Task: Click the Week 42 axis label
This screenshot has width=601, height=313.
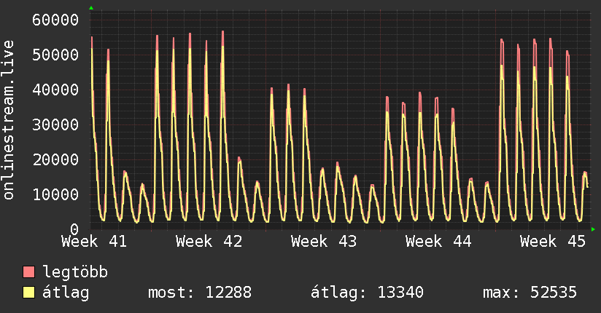Action: pyautogui.click(x=209, y=242)
